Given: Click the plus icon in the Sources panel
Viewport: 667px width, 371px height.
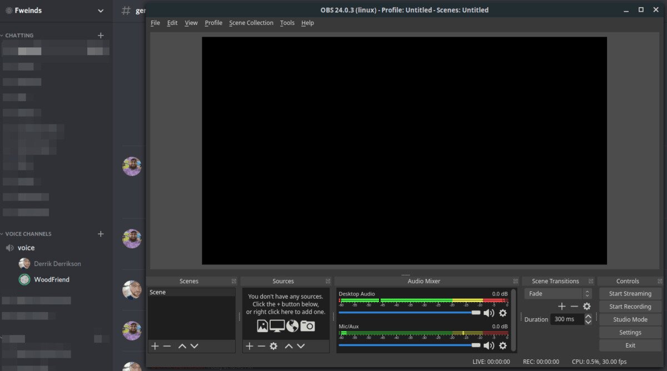Looking at the screenshot, I should tap(249, 346).
